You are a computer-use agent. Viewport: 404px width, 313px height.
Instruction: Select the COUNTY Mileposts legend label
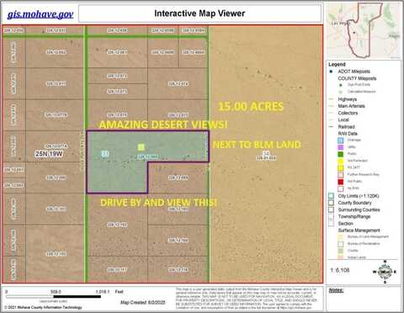[x=357, y=78]
